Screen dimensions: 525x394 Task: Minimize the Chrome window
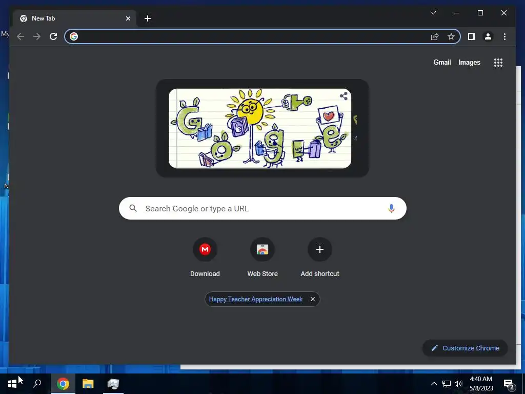(457, 13)
